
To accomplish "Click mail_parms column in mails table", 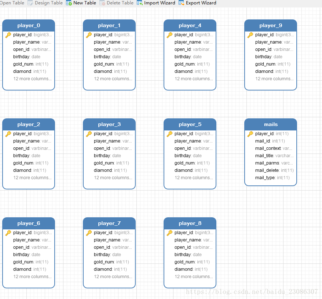I will pos(274,163).
